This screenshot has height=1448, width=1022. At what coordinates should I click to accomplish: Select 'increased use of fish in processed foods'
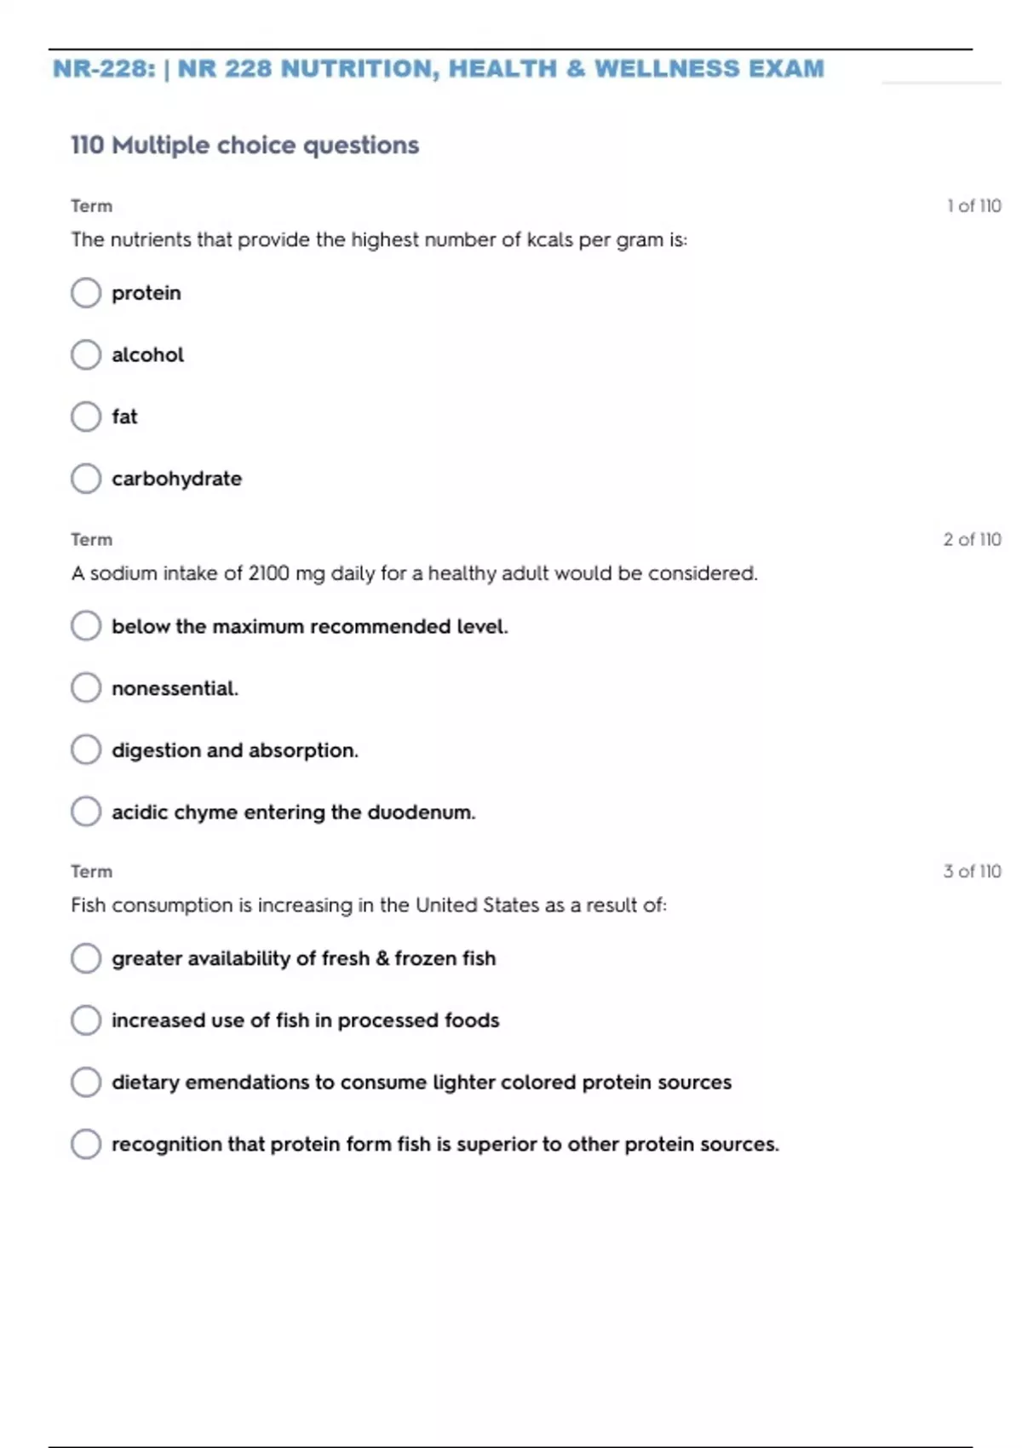pos(86,1020)
